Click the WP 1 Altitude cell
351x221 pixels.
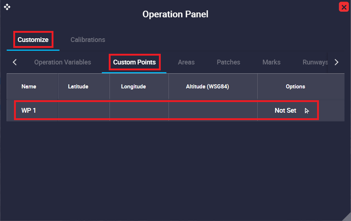click(213, 110)
